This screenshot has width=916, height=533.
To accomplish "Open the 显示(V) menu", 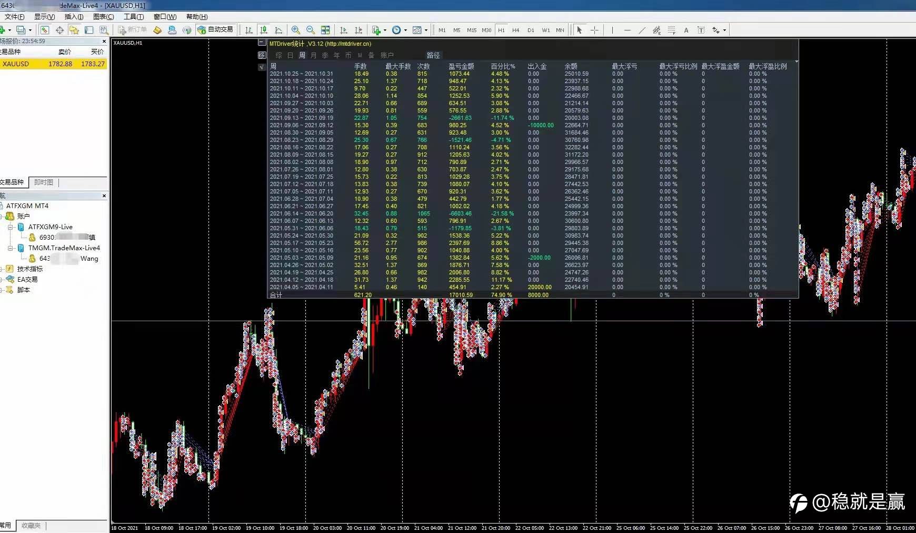I will coord(44,17).
